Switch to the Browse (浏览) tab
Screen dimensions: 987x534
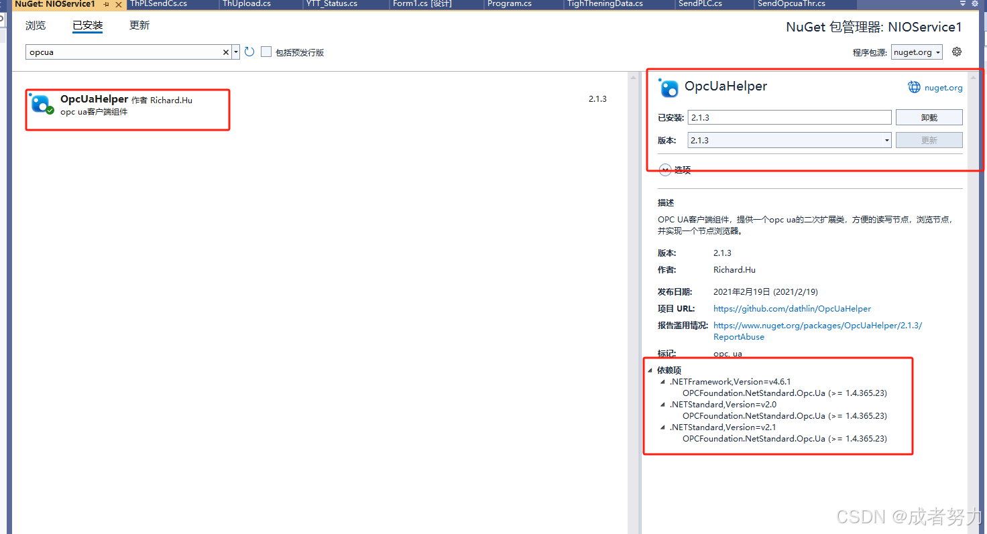(x=36, y=25)
